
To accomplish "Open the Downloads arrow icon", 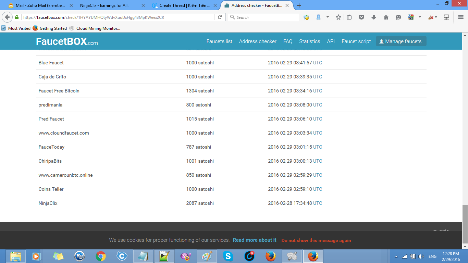I will (x=374, y=17).
